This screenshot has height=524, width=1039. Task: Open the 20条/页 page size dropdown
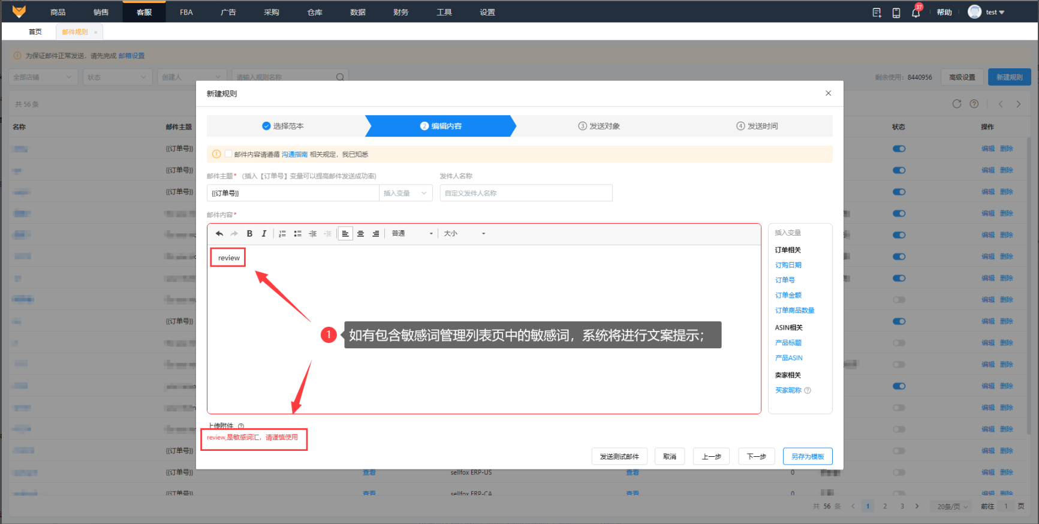tap(952, 507)
